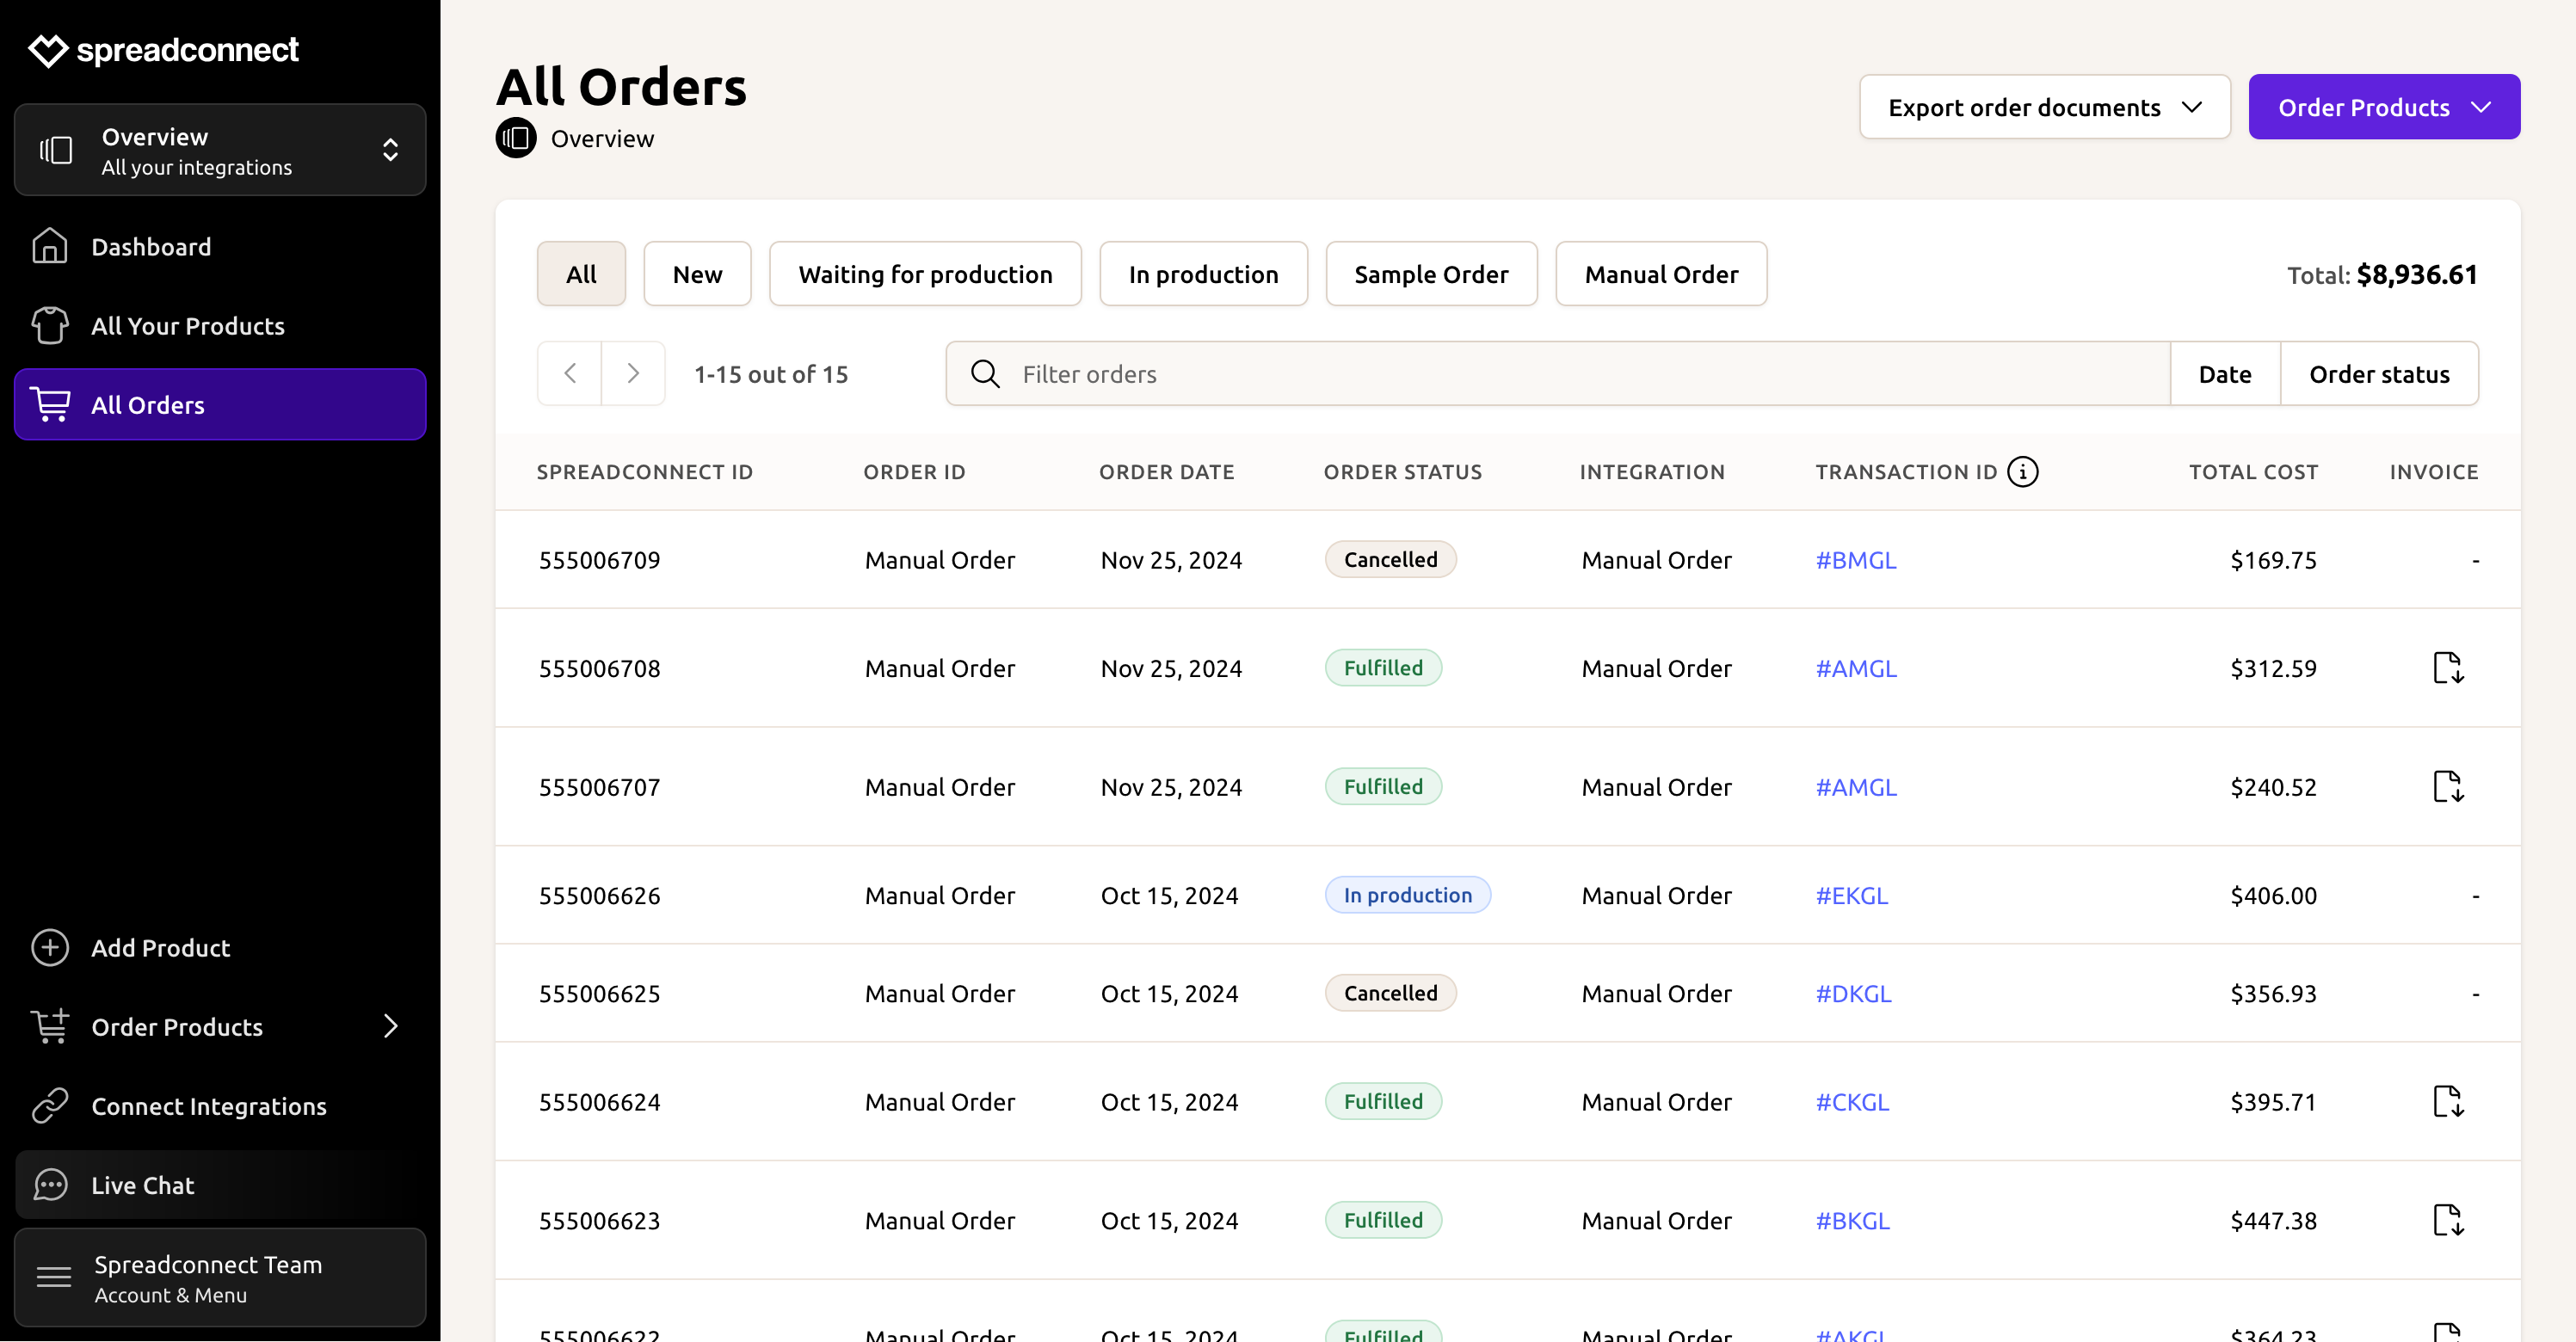Click the Connect Integrations link icon

point(50,1105)
